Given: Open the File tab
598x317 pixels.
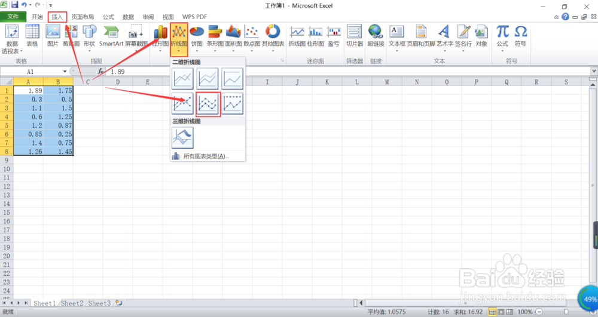Looking at the screenshot, I should click(13, 17).
